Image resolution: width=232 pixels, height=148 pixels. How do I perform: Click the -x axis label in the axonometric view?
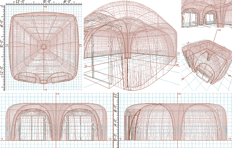pos(188,43)
